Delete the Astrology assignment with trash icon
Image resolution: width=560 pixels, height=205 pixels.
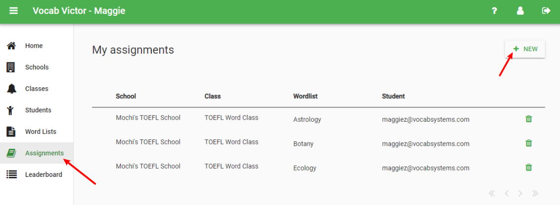point(529,119)
